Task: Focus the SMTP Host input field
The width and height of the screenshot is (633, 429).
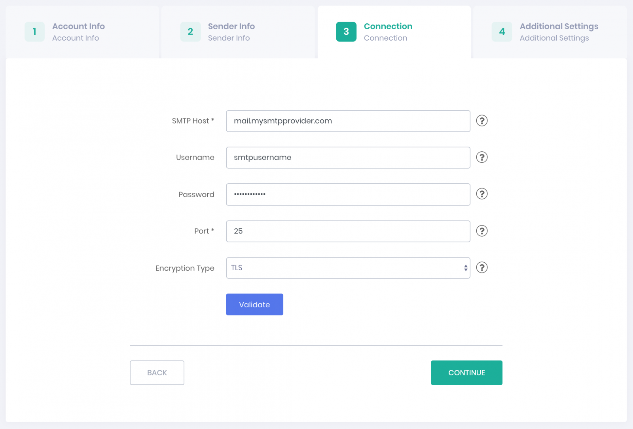Action: pos(348,121)
